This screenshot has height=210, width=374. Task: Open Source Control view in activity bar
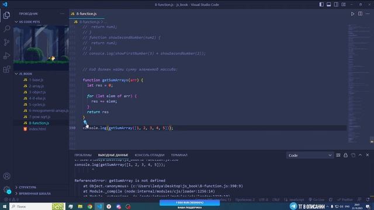[x=6, y=42]
